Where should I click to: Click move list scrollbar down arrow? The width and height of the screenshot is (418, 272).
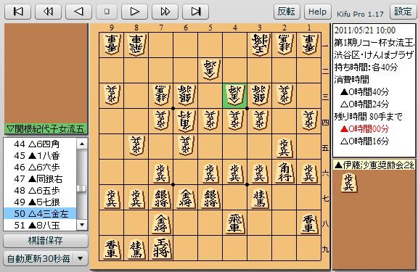coord(82,225)
